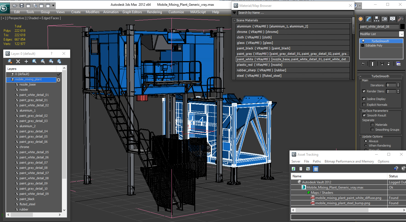Toggle Show End Result button in stack
Screen dimensions: 406x222
[372, 64]
